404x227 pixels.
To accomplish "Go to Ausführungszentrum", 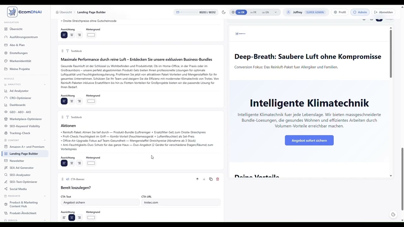I will point(24,37).
